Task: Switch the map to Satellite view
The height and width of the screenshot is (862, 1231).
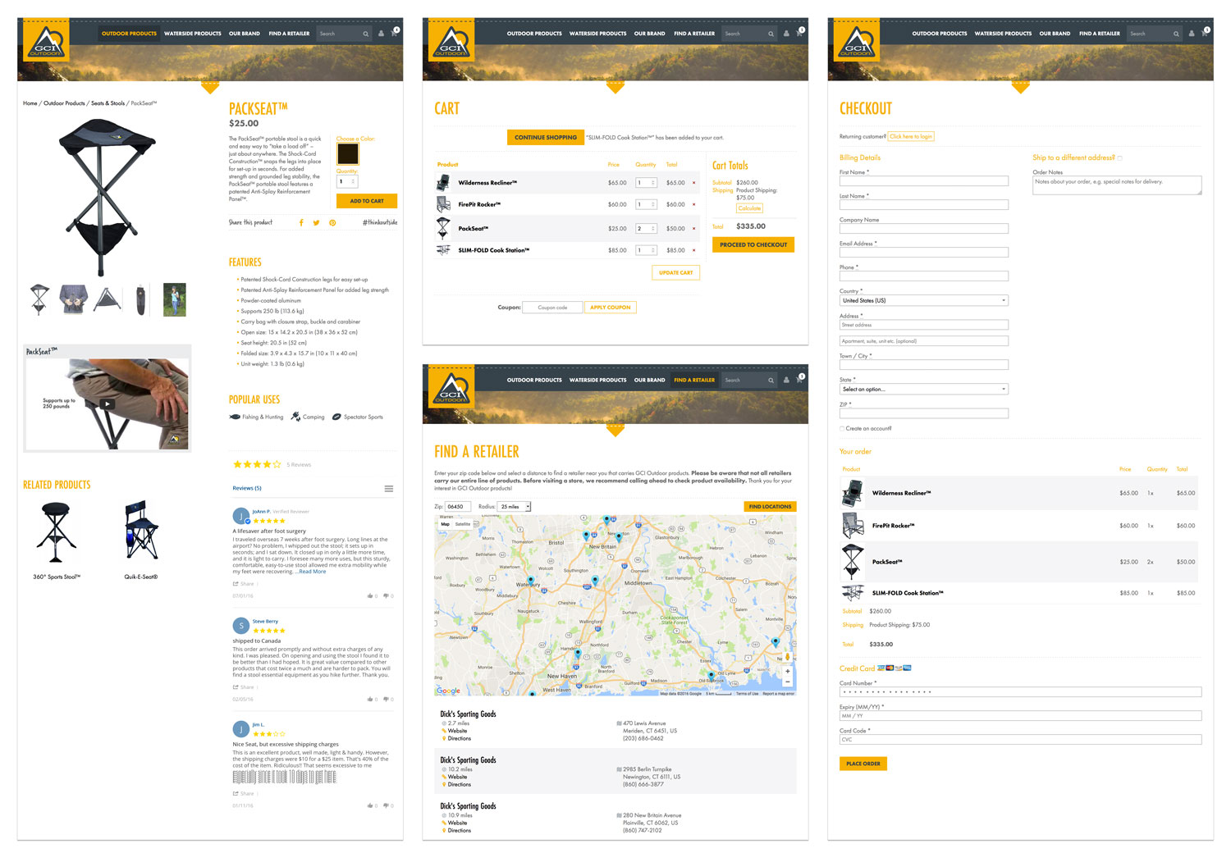Action: click(463, 524)
